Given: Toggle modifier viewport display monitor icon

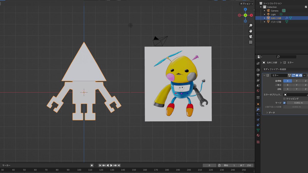Looking at the screenshot, I should coord(297,75).
